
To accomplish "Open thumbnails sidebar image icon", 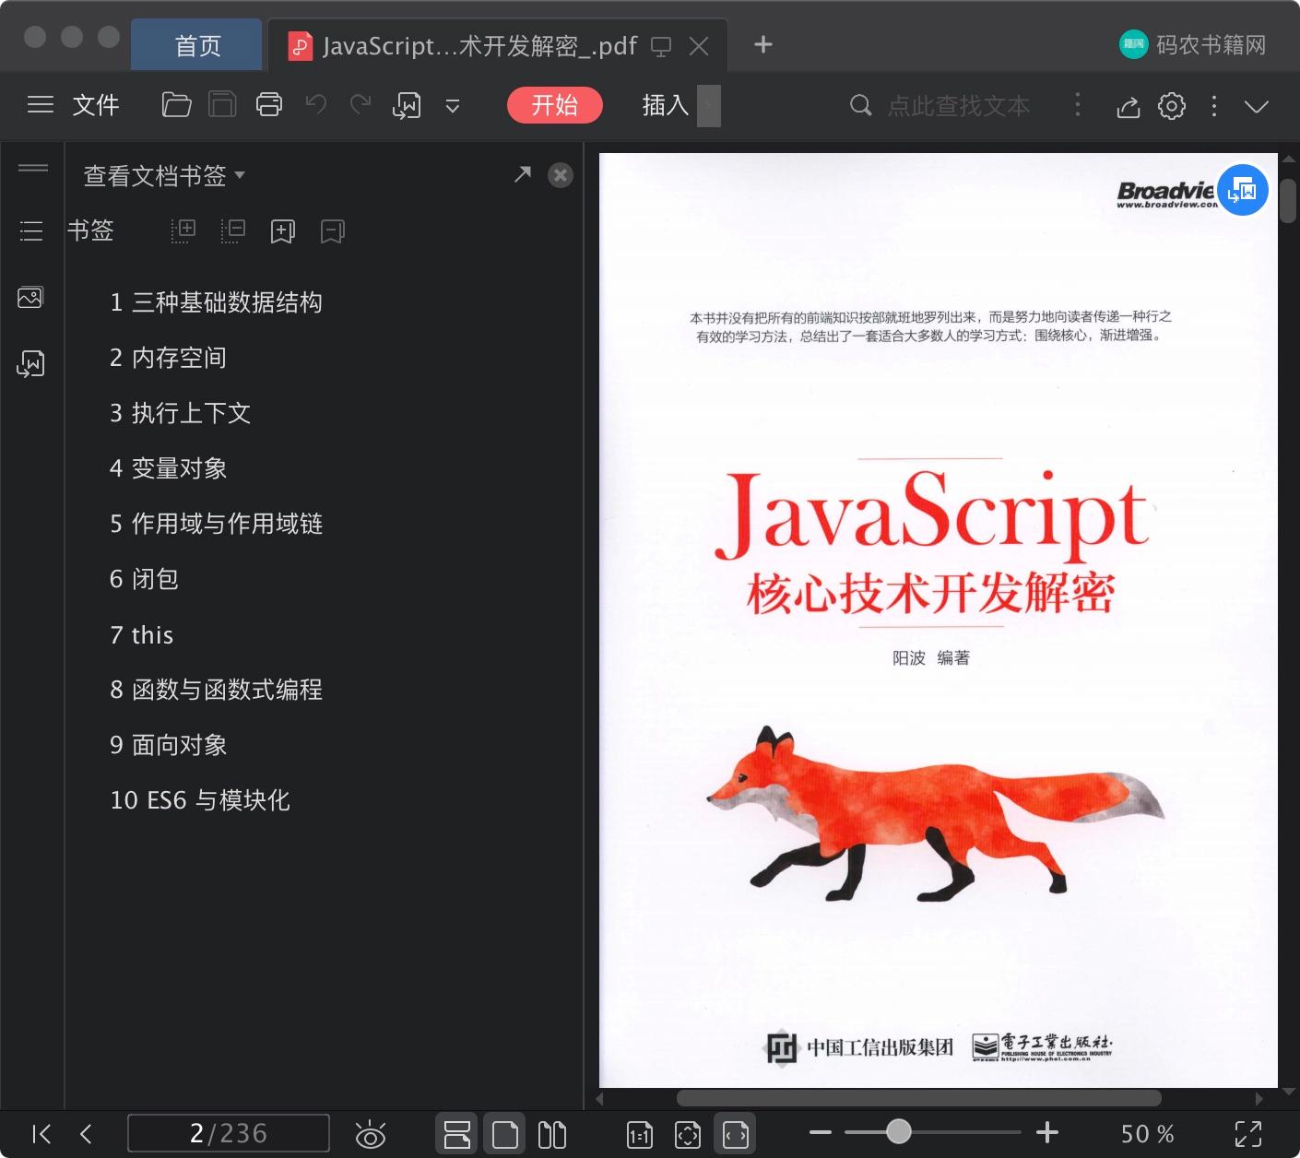I will (30, 298).
